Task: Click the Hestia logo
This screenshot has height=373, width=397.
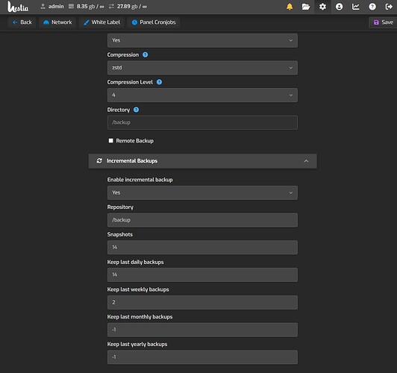Action: (x=18, y=7)
